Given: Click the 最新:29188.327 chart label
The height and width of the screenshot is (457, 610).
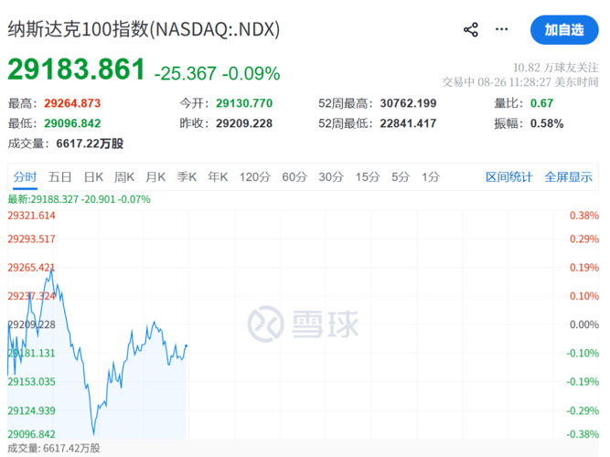Looking at the screenshot, I should coord(79,199).
